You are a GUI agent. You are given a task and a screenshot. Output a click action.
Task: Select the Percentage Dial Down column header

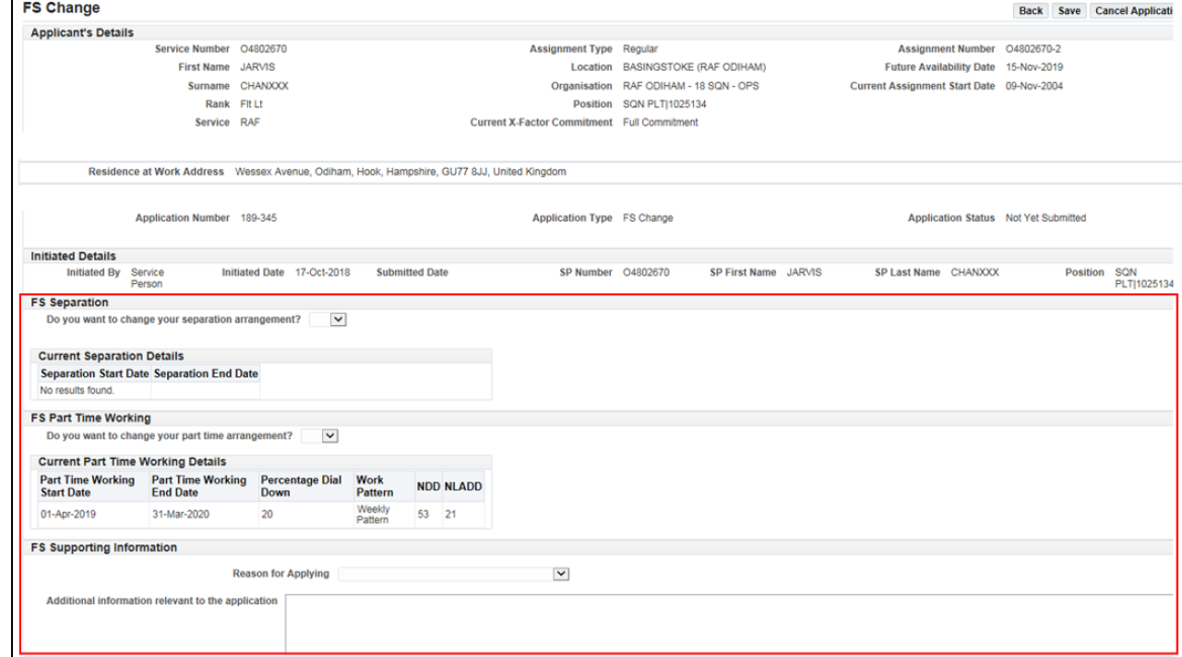303,486
